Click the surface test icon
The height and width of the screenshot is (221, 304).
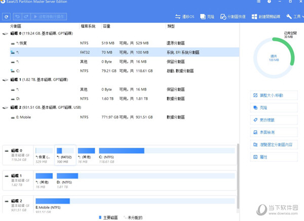[255, 132]
